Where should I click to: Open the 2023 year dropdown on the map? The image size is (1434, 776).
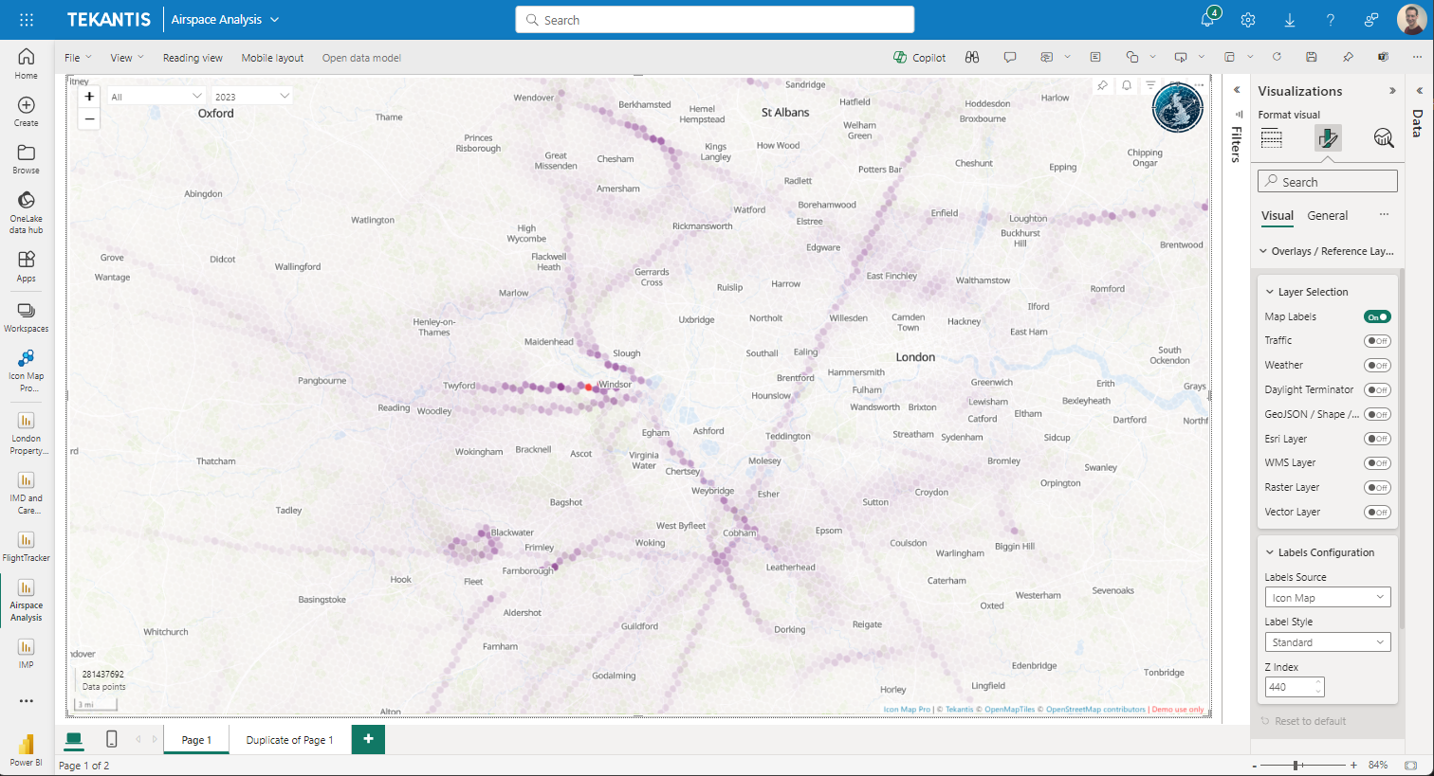[x=251, y=97]
